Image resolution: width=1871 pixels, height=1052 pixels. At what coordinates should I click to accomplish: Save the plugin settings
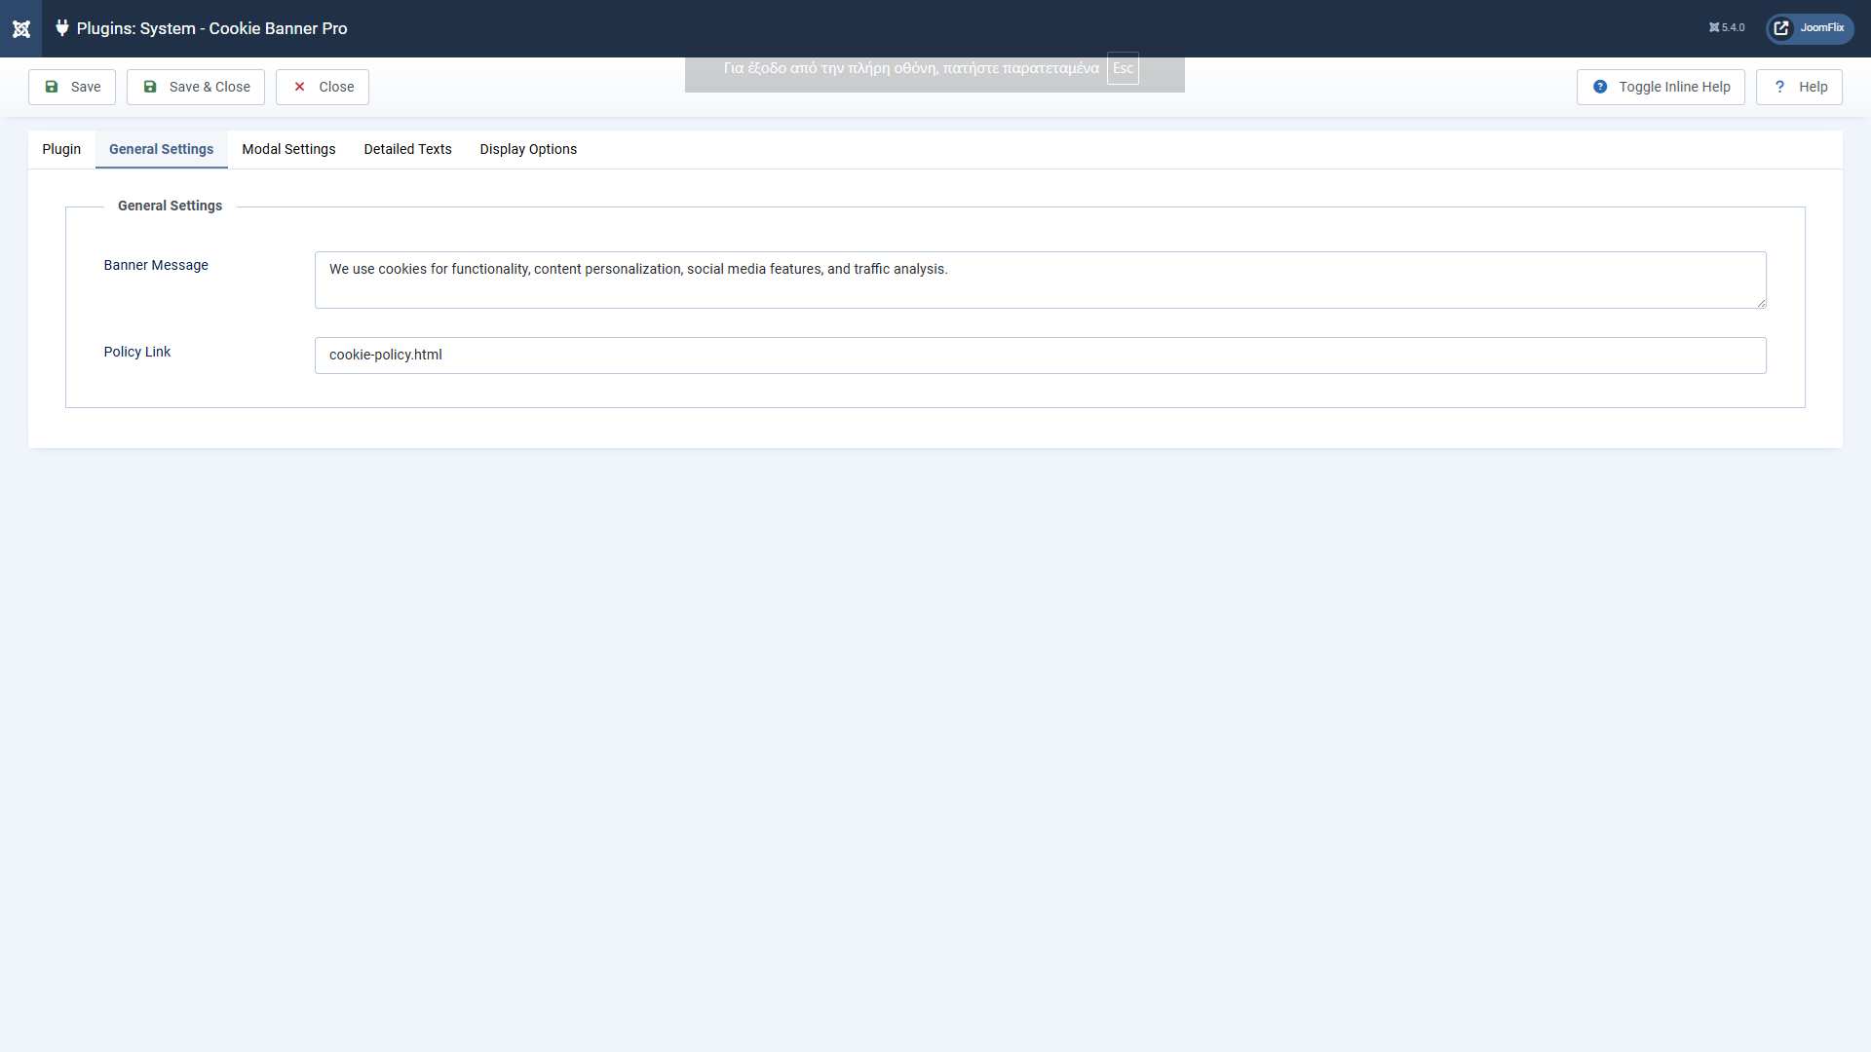pyautogui.click(x=72, y=87)
